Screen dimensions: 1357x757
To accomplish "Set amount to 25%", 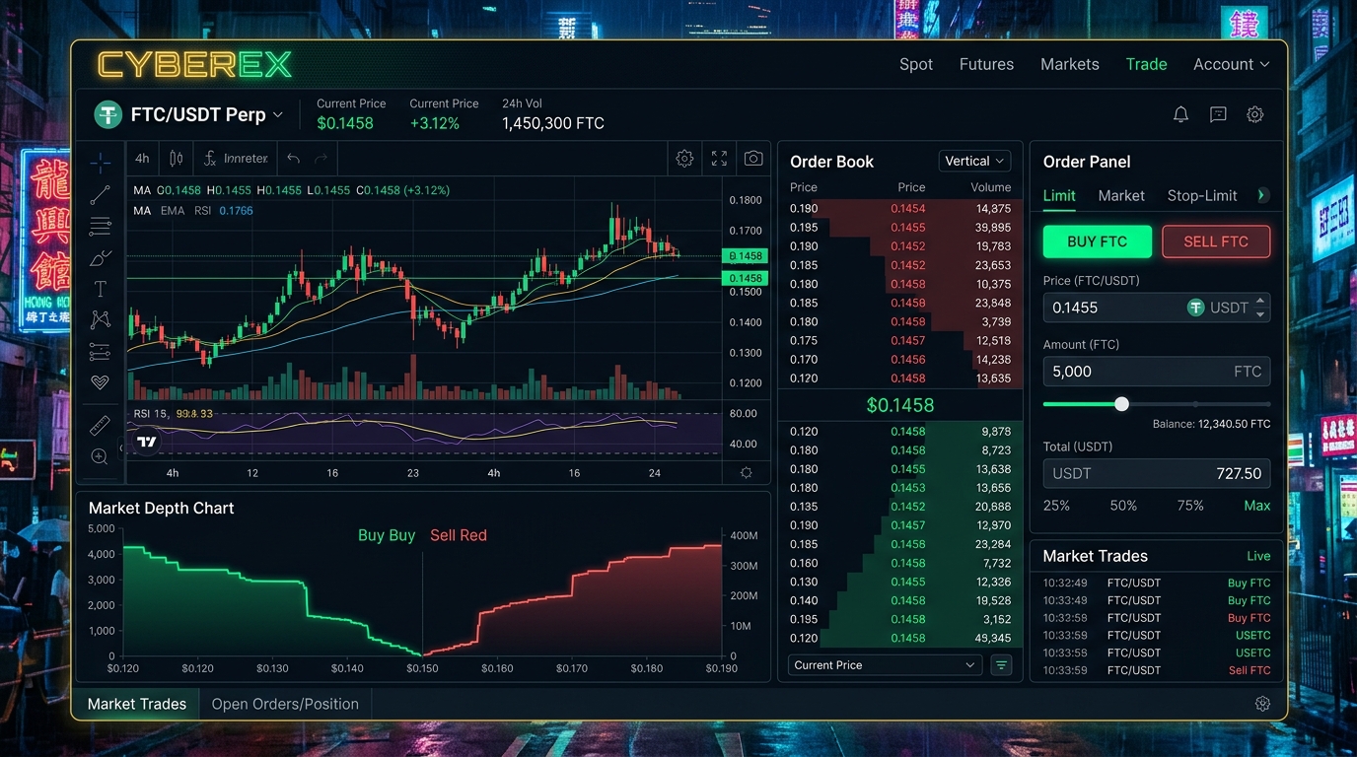I will [1057, 506].
